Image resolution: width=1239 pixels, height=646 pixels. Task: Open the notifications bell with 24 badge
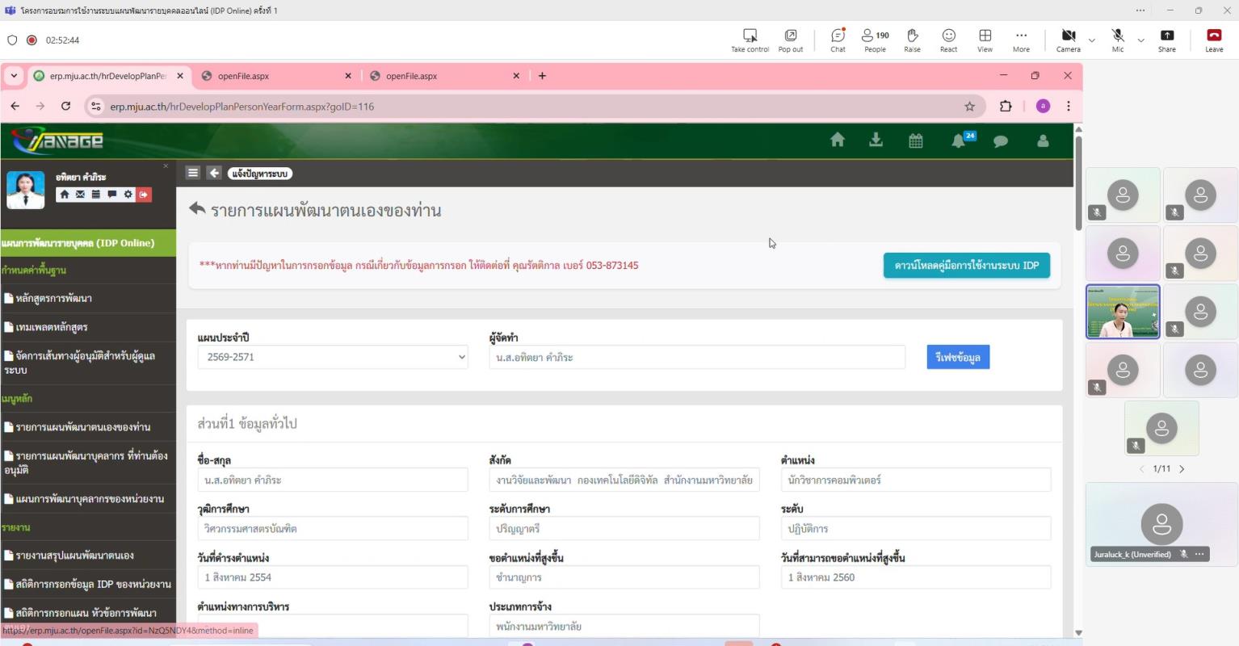tap(959, 141)
